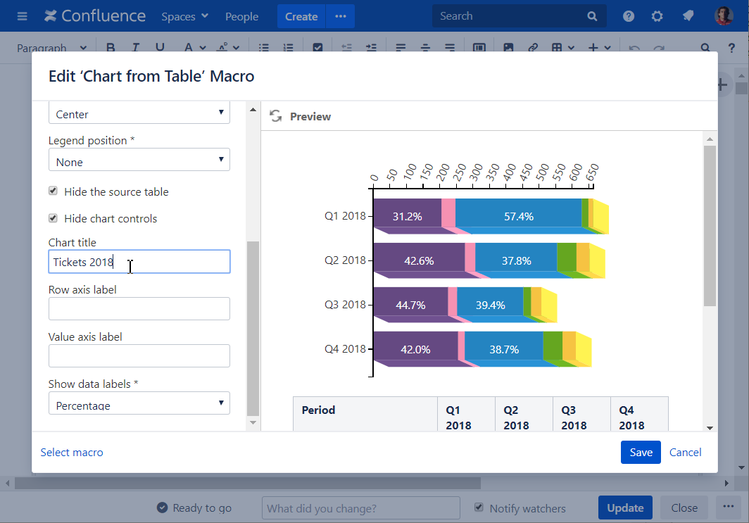Viewport: 749px width, 523px height.
Task: Save the macro settings
Action: pyautogui.click(x=641, y=453)
